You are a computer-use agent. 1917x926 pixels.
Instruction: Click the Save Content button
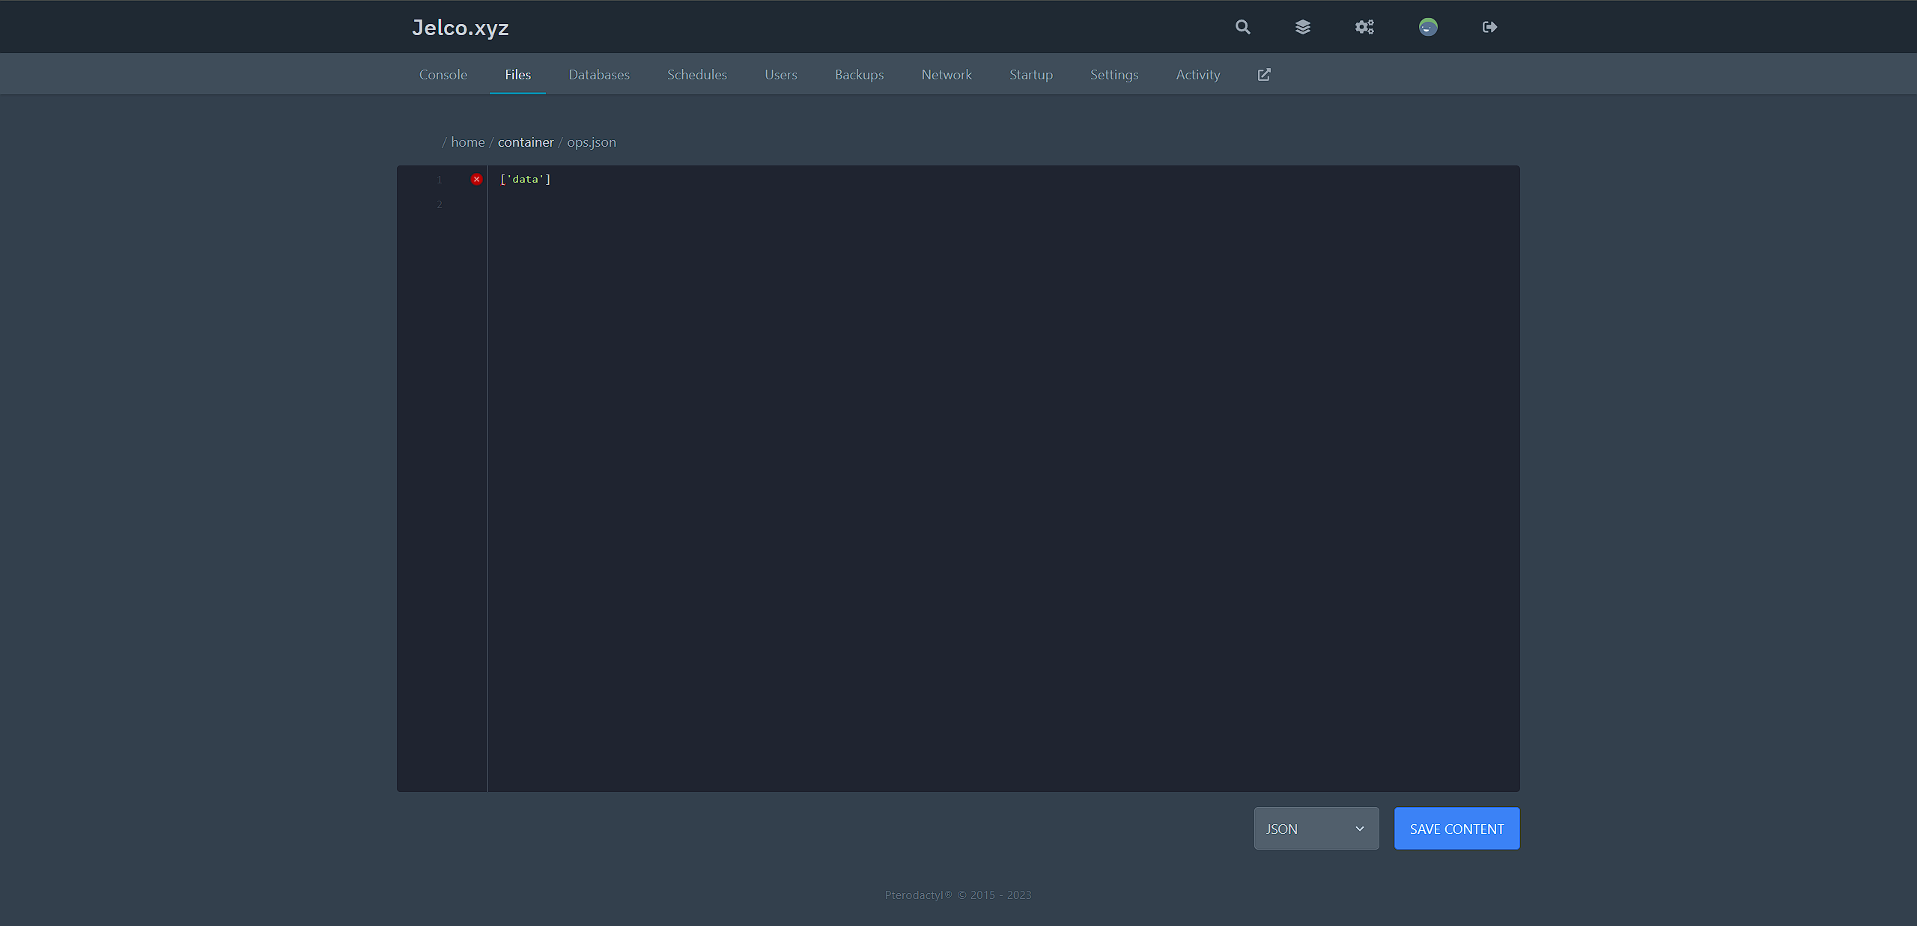coord(1457,829)
